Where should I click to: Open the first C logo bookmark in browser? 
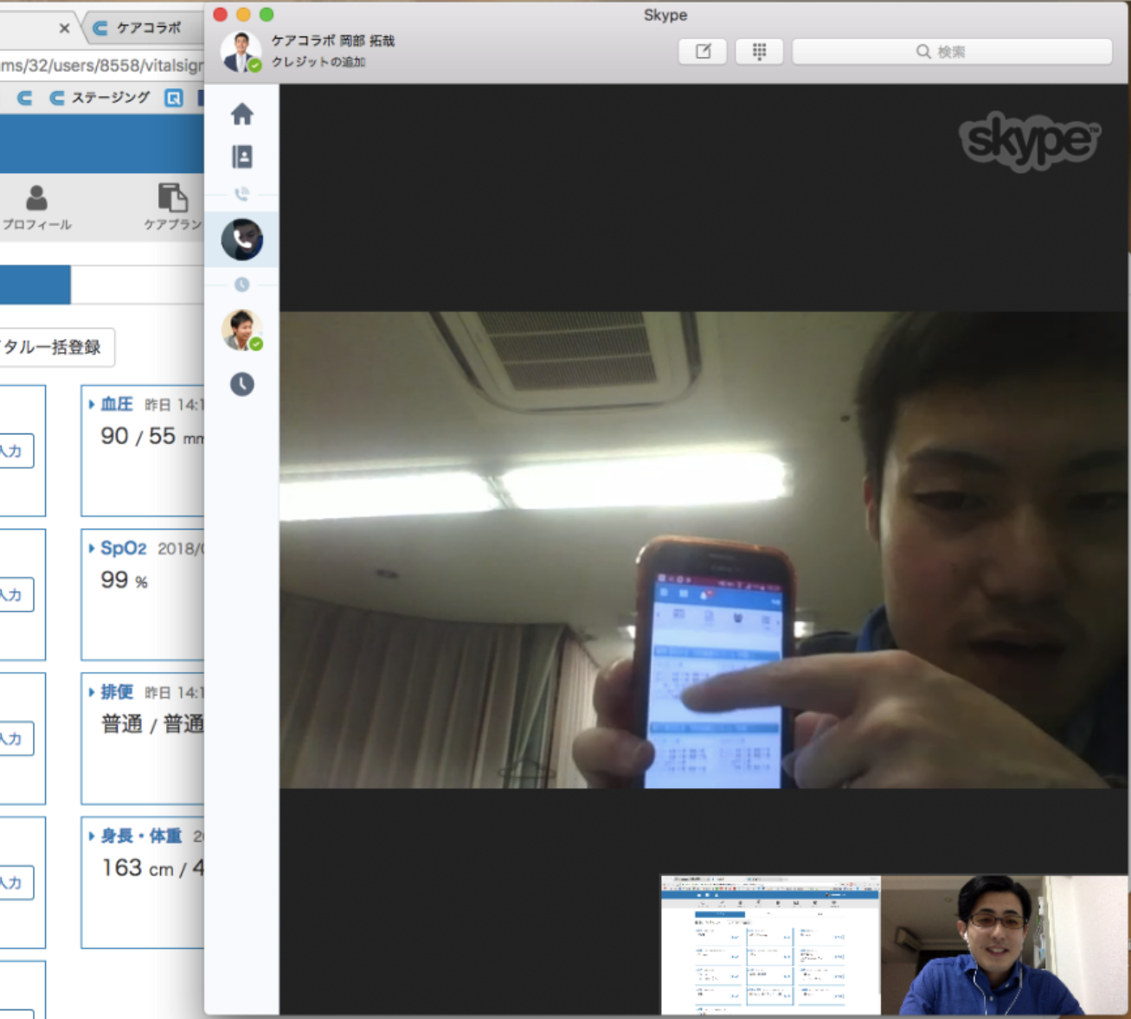[x=25, y=98]
